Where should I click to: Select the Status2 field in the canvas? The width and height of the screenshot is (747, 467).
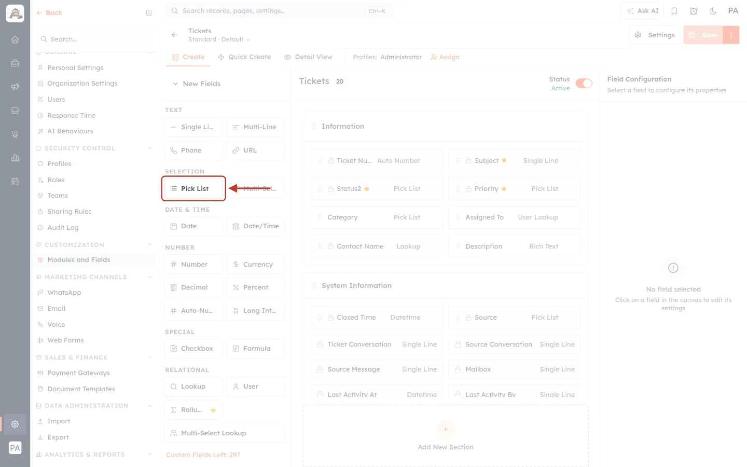click(377, 189)
